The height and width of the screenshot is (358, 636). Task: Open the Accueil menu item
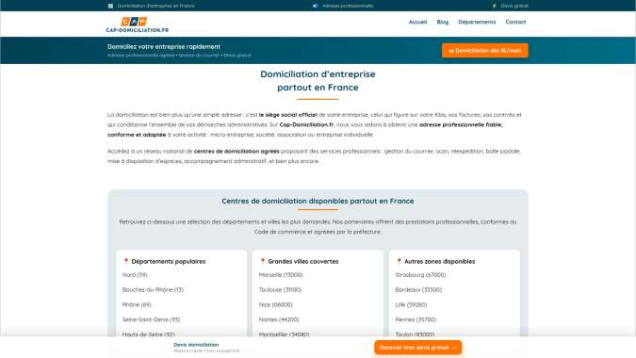click(x=417, y=22)
